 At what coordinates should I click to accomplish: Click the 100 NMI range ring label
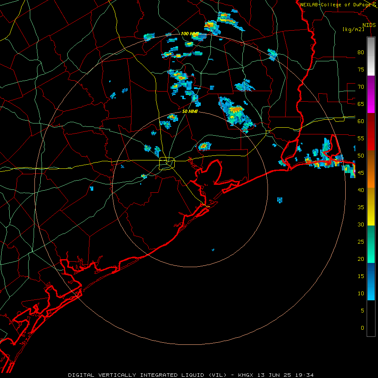(190, 34)
